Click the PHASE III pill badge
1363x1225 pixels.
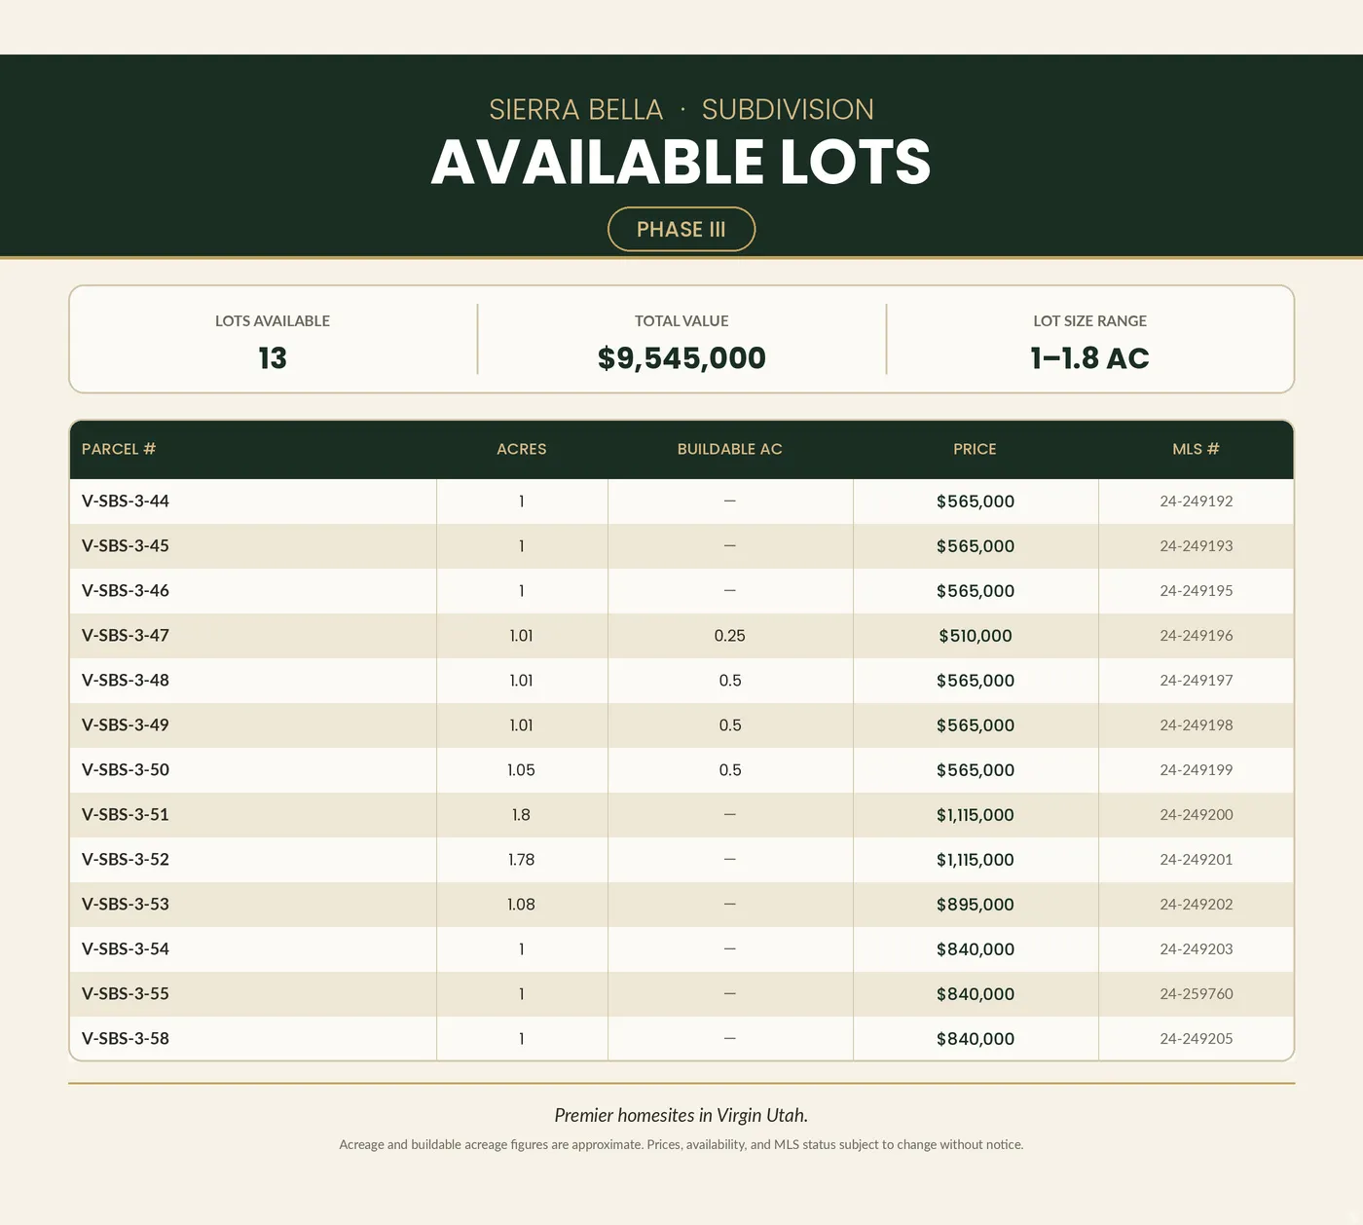(681, 229)
